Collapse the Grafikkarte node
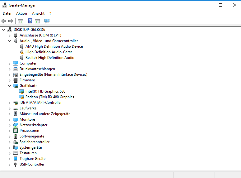This screenshot has width=241, height=178. coord(10,86)
